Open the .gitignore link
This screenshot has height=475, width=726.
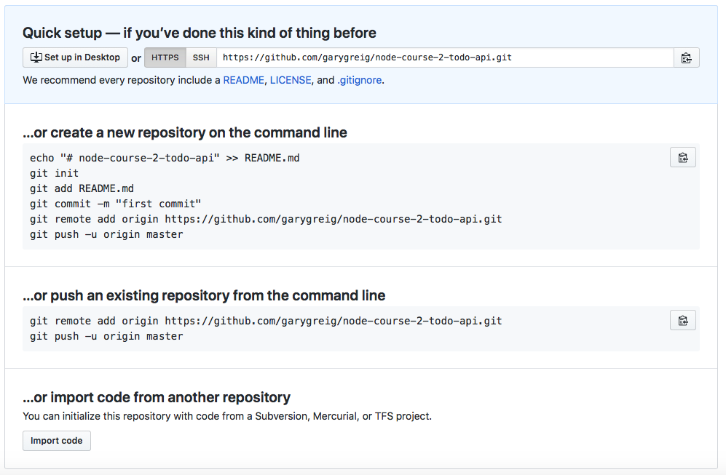coord(359,80)
